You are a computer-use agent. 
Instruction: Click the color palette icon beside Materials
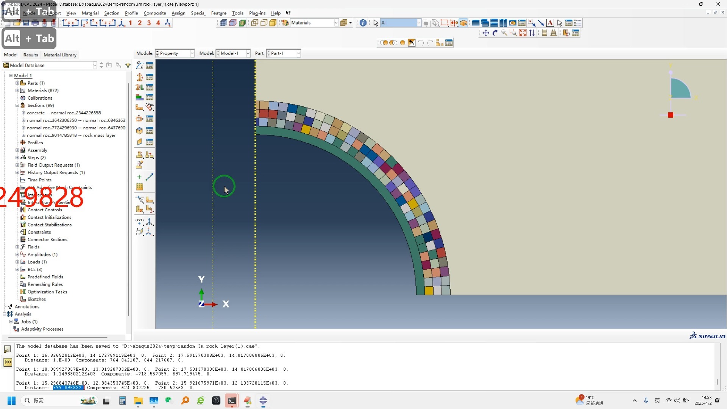[285, 23]
